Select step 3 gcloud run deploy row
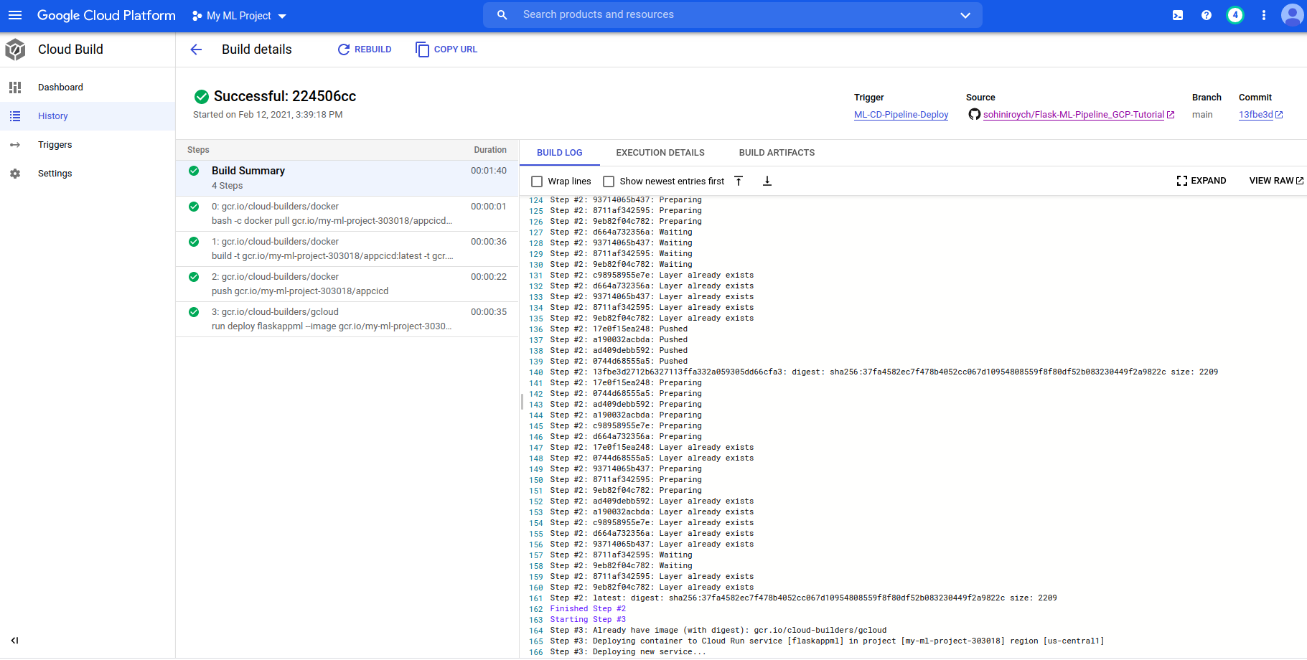The image size is (1307, 660). pos(347,319)
